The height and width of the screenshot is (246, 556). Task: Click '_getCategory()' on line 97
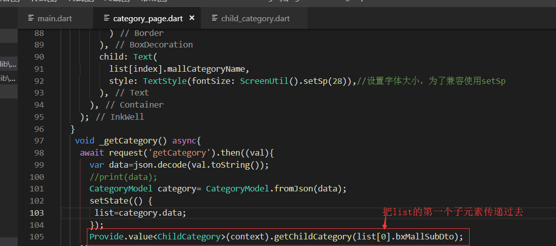[133, 141]
